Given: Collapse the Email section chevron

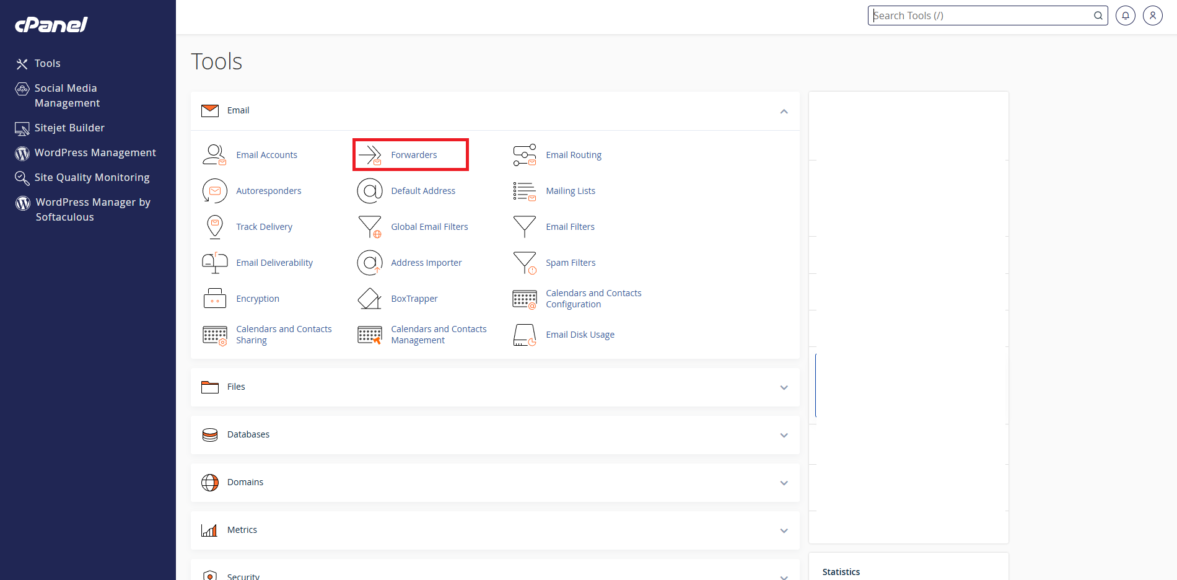Looking at the screenshot, I should (784, 111).
